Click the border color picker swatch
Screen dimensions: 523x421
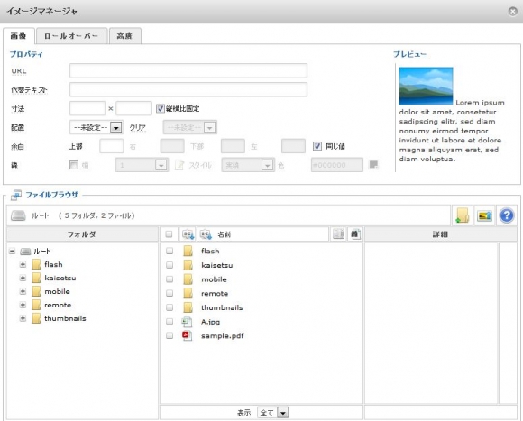pyautogui.click(x=373, y=165)
